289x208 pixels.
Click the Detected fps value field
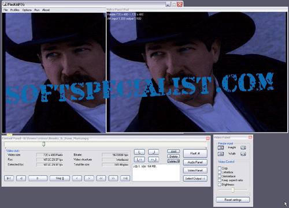50,165
